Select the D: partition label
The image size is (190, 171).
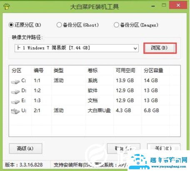24,90
